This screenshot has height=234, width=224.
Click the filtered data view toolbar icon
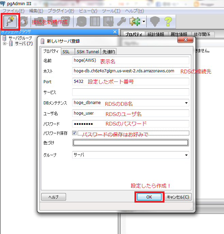click(108, 21)
